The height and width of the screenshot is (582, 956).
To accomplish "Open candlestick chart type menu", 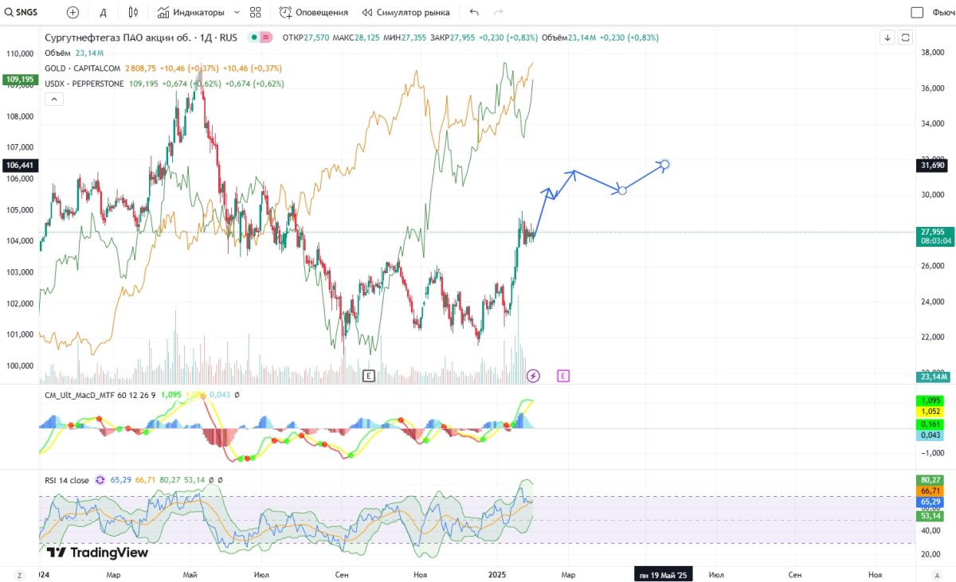I will click(133, 12).
